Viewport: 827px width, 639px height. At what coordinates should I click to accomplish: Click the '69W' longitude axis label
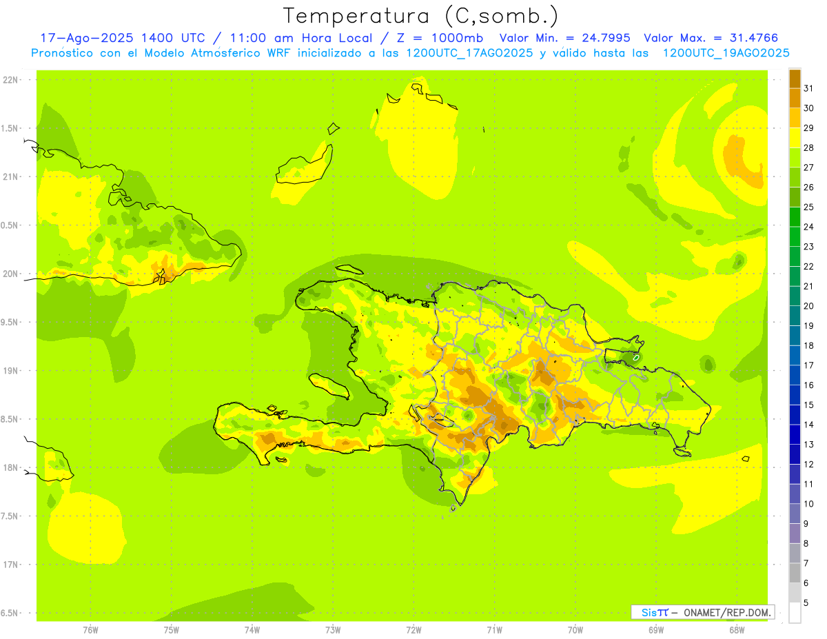pyautogui.click(x=656, y=630)
